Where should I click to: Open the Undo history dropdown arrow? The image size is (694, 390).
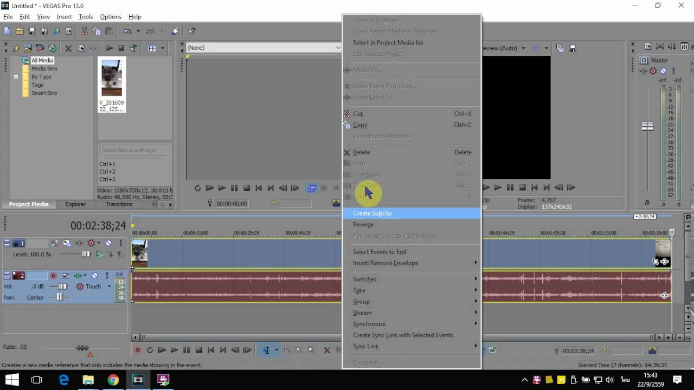click(x=138, y=31)
